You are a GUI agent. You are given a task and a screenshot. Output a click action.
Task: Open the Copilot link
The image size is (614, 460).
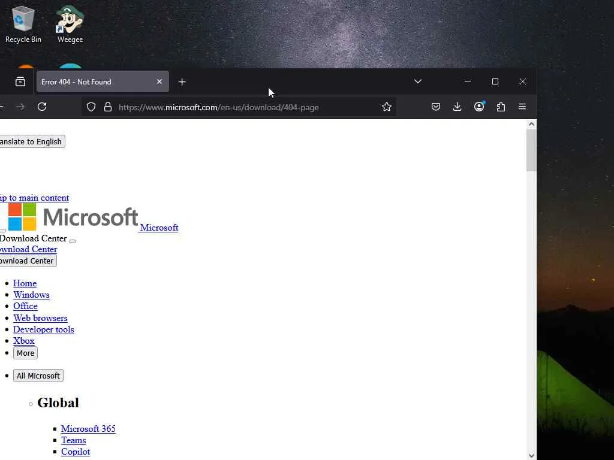click(76, 452)
